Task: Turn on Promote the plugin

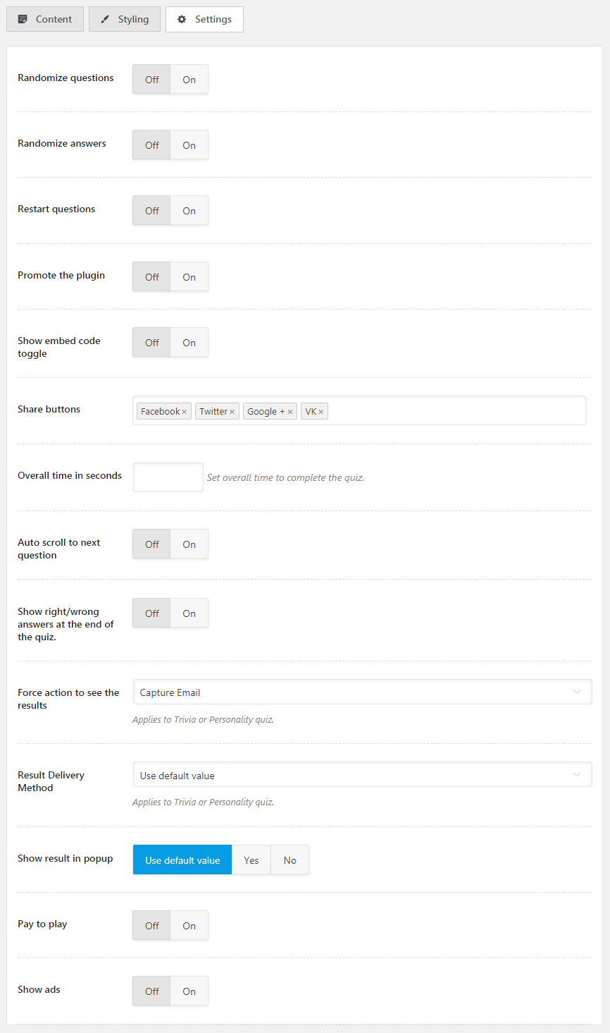Action: 189,276
